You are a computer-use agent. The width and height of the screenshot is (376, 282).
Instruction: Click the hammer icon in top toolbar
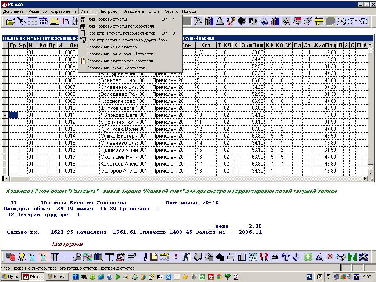coord(198,21)
